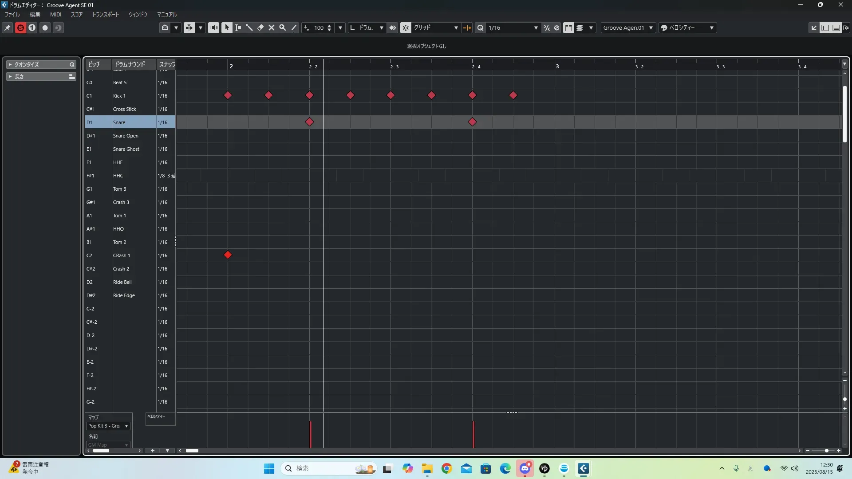
Task: Select the Drumstick tool
Action: [x=249, y=27]
